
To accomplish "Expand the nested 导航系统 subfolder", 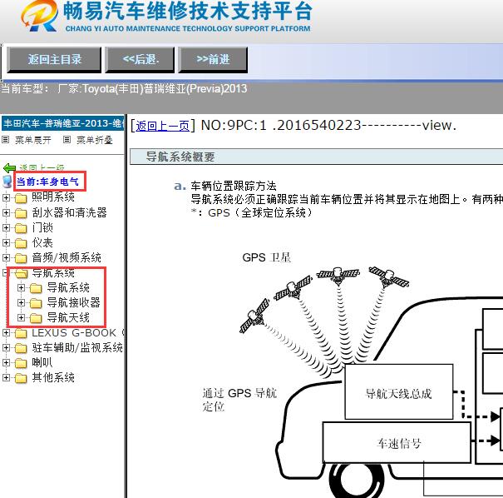I will click(21, 287).
